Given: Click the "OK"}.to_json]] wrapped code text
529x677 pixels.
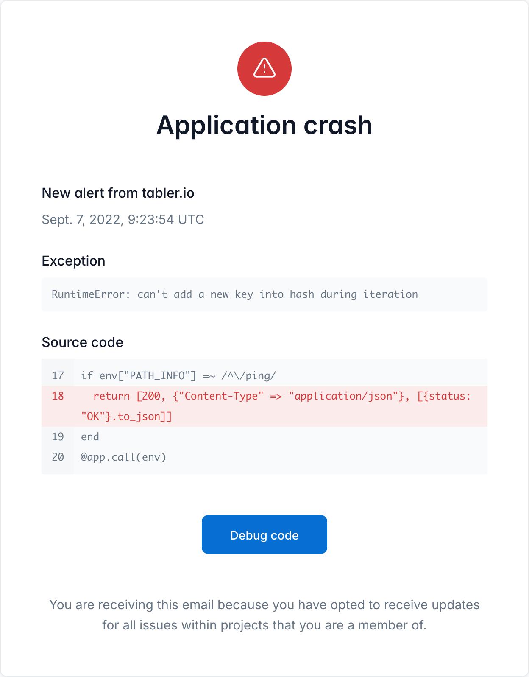Looking at the screenshot, I should pyautogui.click(x=126, y=417).
